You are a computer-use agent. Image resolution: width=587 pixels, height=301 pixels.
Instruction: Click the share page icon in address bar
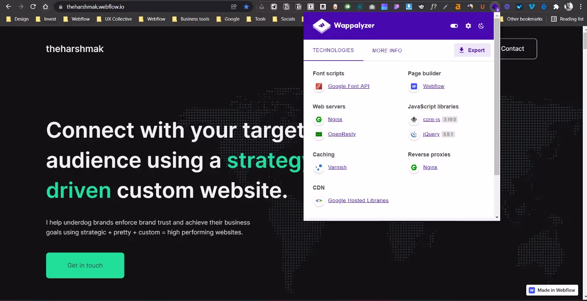[x=234, y=7]
